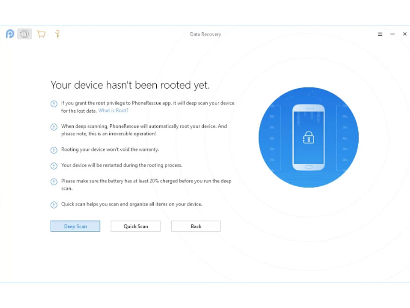The width and height of the screenshot is (410, 308).
Task: Click the 'Your device hasn't been rooted yet.' heading
Action: (130, 85)
